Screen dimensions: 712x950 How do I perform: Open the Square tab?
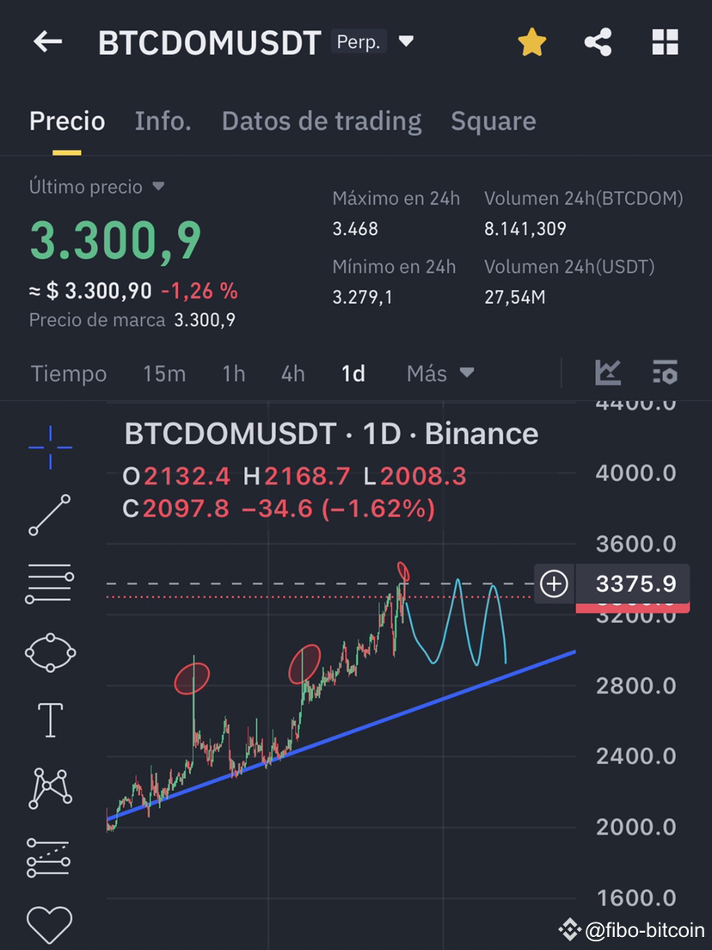493,121
